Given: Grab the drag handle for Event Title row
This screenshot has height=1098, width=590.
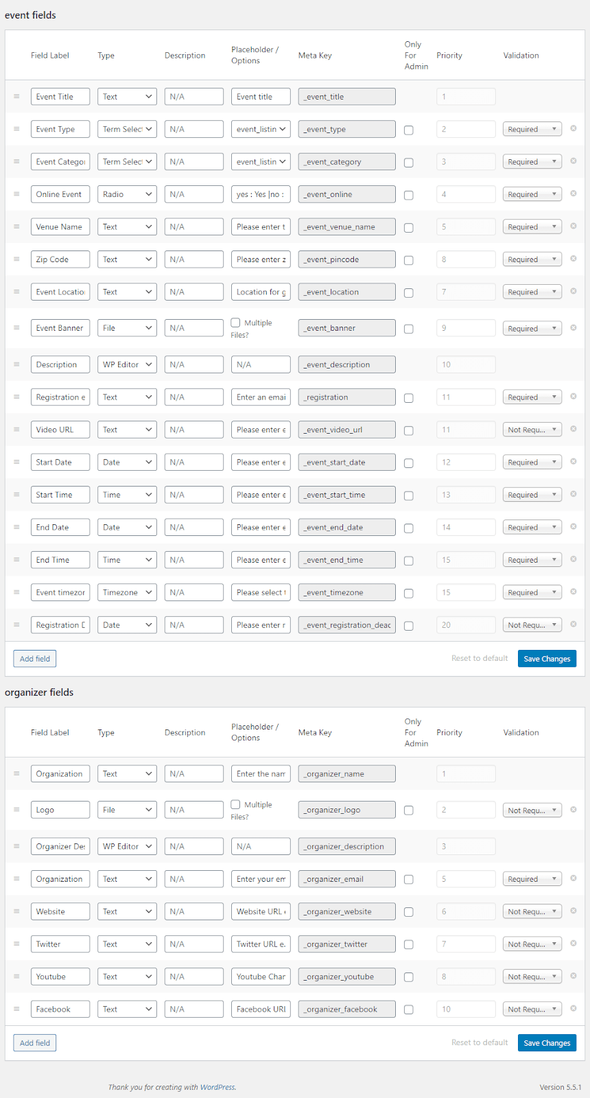Looking at the screenshot, I should click(x=16, y=97).
